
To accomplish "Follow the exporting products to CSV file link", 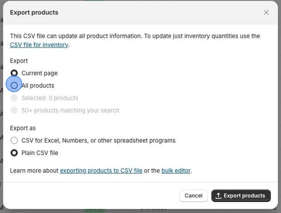I will pos(101,170).
